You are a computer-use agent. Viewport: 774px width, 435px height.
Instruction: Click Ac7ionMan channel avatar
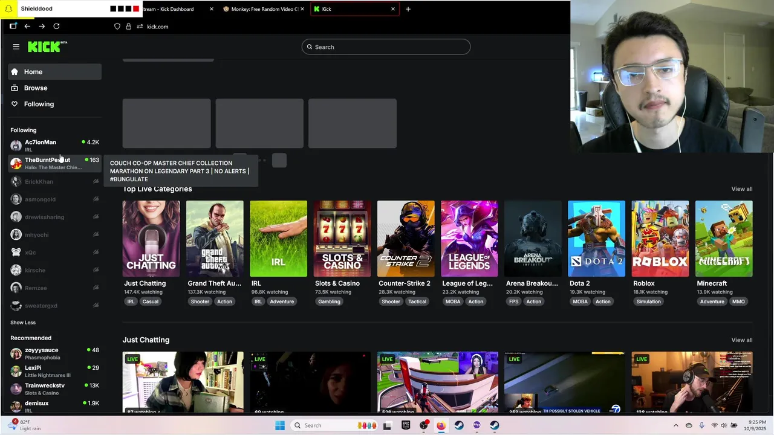16,146
